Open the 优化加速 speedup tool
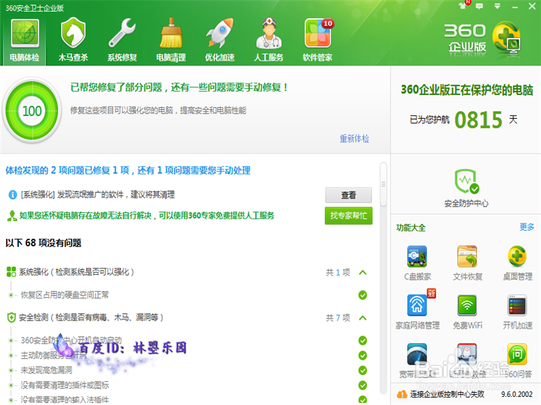The height and width of the screenshot is (405, 541). pos(220,37)
